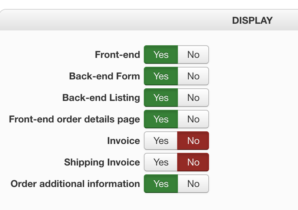
Task: Set Front-end display to Yes
Action: [161, 55]
